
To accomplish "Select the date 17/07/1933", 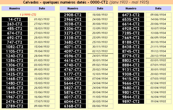I will 42,102.
